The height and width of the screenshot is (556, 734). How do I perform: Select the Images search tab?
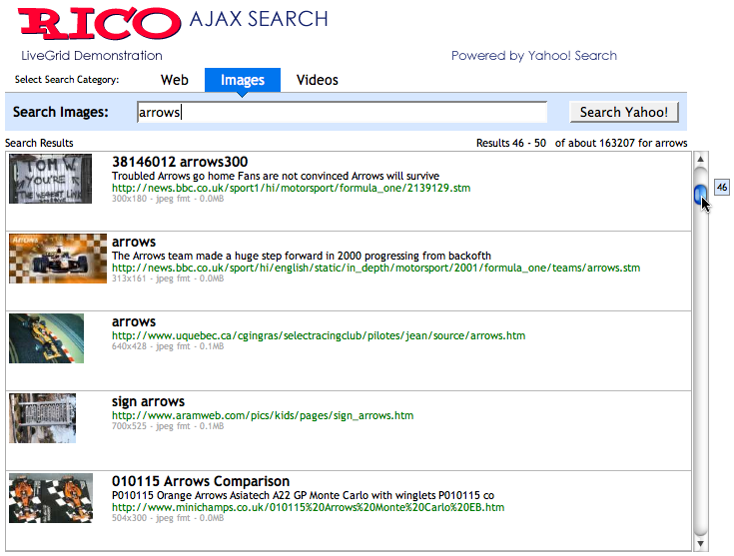243,80
